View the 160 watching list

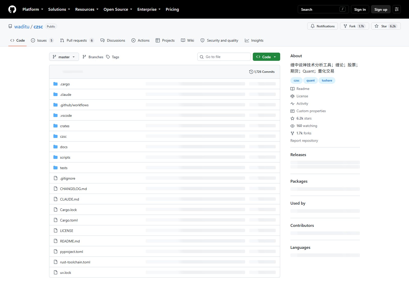tap(304, 126)
